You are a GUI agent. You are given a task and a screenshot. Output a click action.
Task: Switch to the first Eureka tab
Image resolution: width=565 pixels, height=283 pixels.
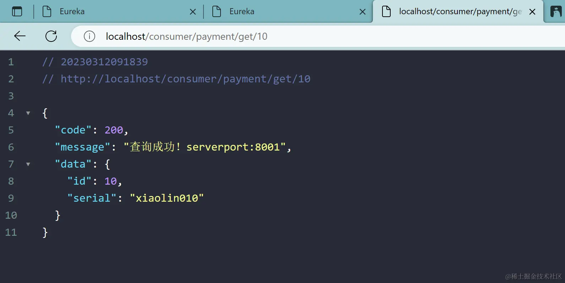119,11
